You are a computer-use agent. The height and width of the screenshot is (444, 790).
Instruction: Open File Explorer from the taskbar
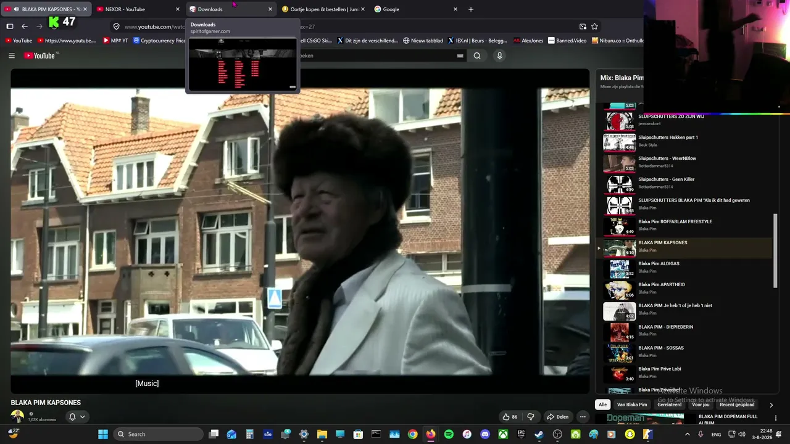[322, 434]
